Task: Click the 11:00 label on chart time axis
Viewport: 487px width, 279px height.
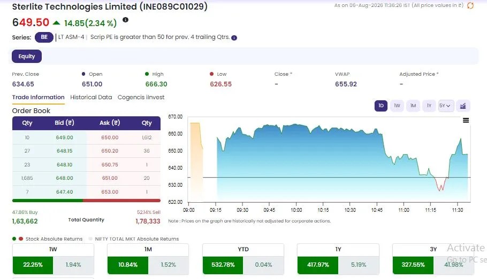Action: click(404, 210)
